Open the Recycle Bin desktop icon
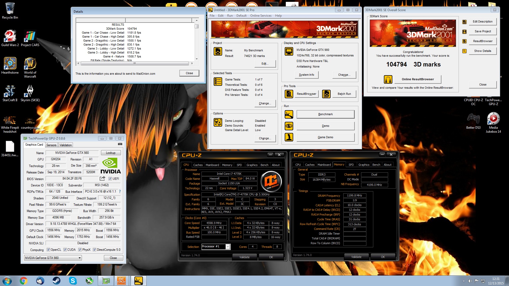The height and width of the screenshot is (286, 509). pos(10,11)
